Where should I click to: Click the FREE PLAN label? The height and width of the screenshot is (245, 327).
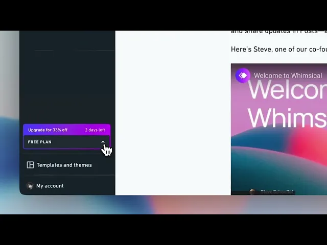pos(40,142)
